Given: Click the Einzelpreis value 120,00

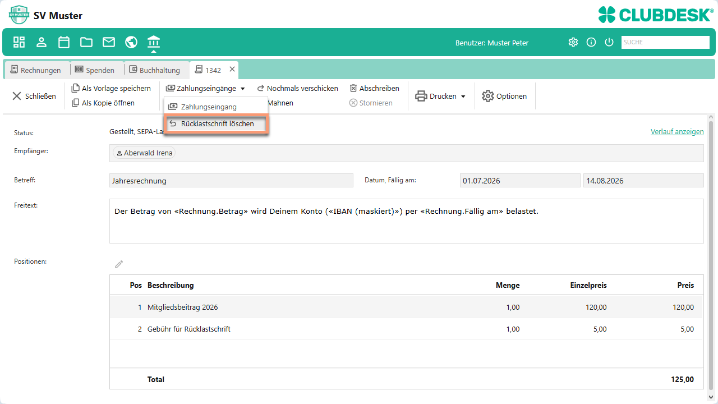Looking at the screenshot, I should tap(596, 307).
